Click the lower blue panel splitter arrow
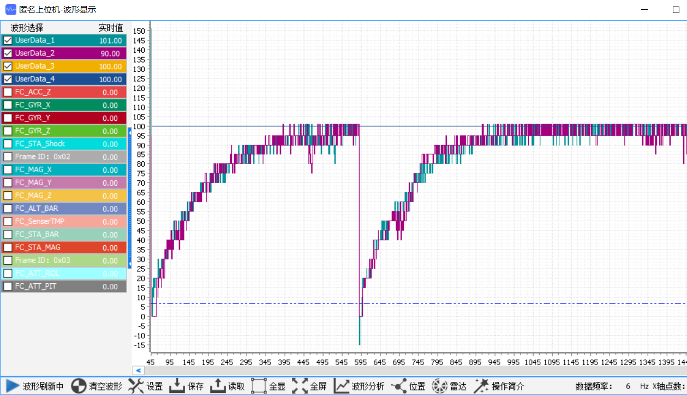The image size is (687, 395). coord(130,264)
